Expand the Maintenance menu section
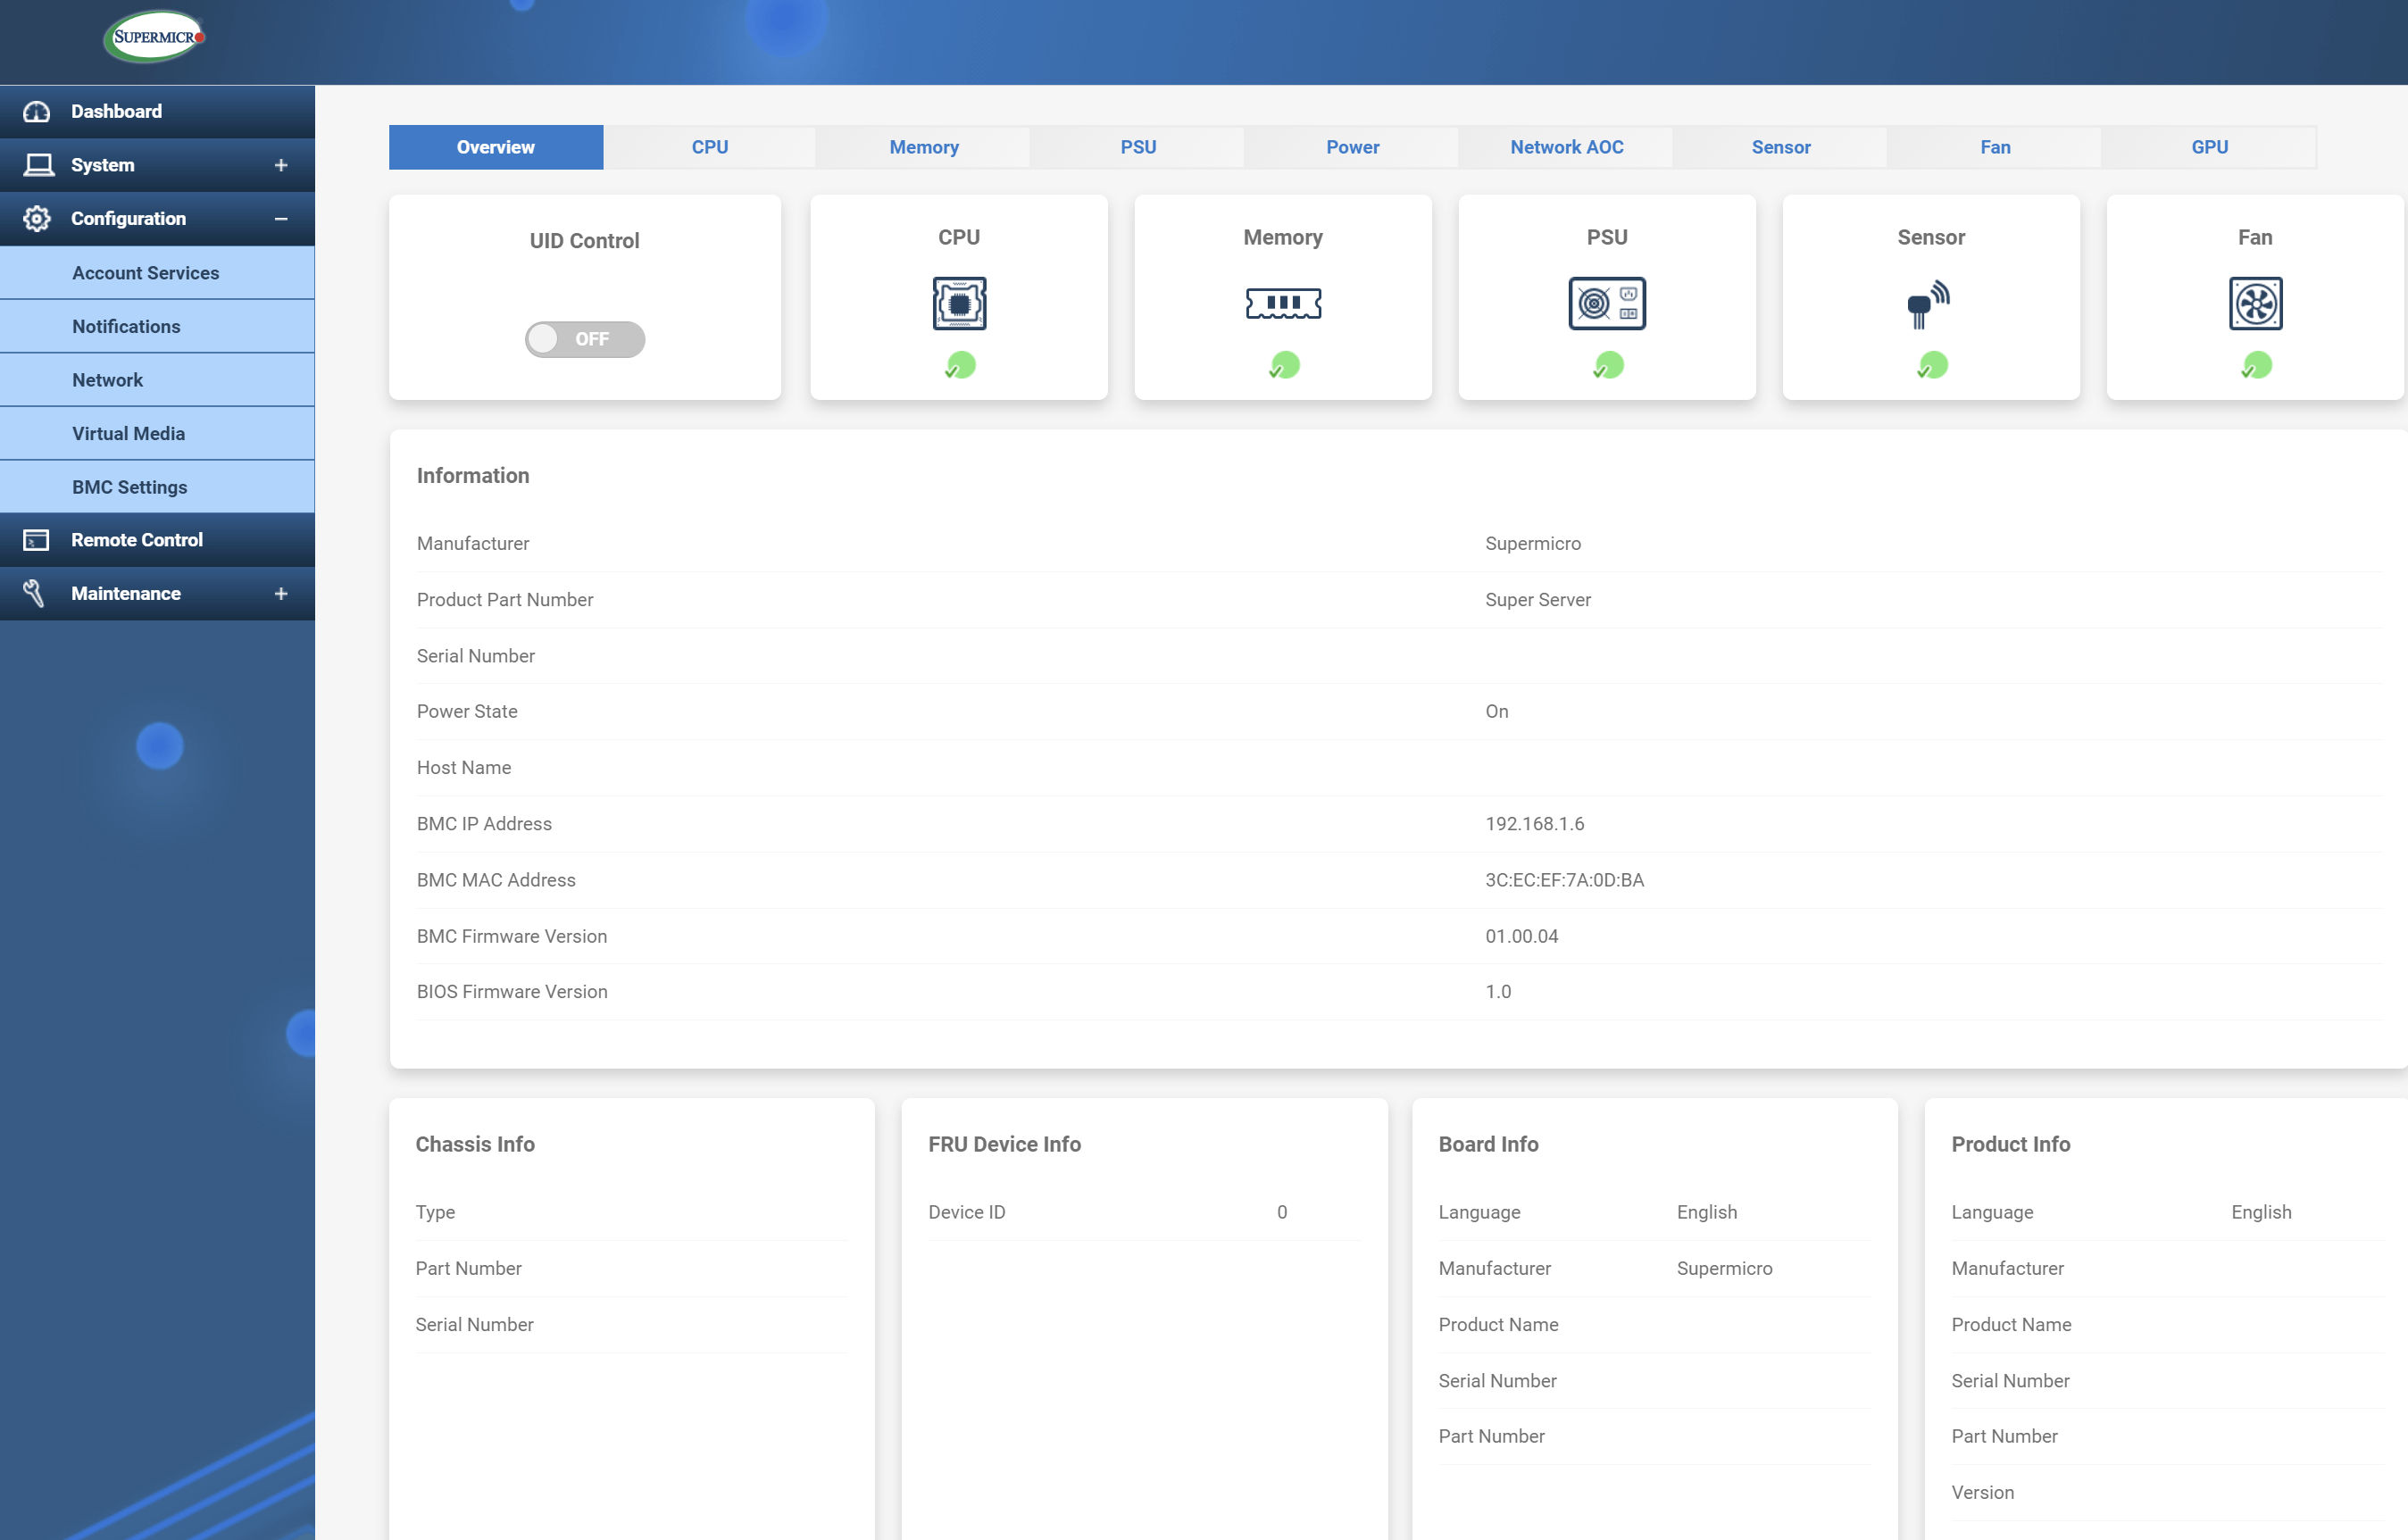Screen dimensions: 2408x1540 [280, 594]
